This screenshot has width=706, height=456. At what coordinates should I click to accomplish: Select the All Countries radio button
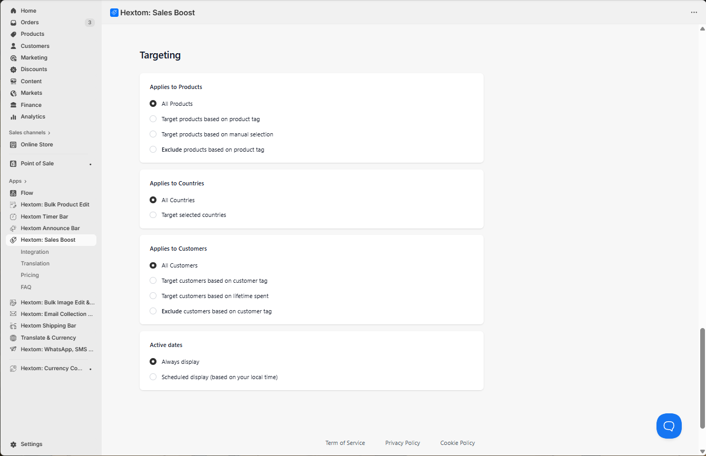pos(153,200)
